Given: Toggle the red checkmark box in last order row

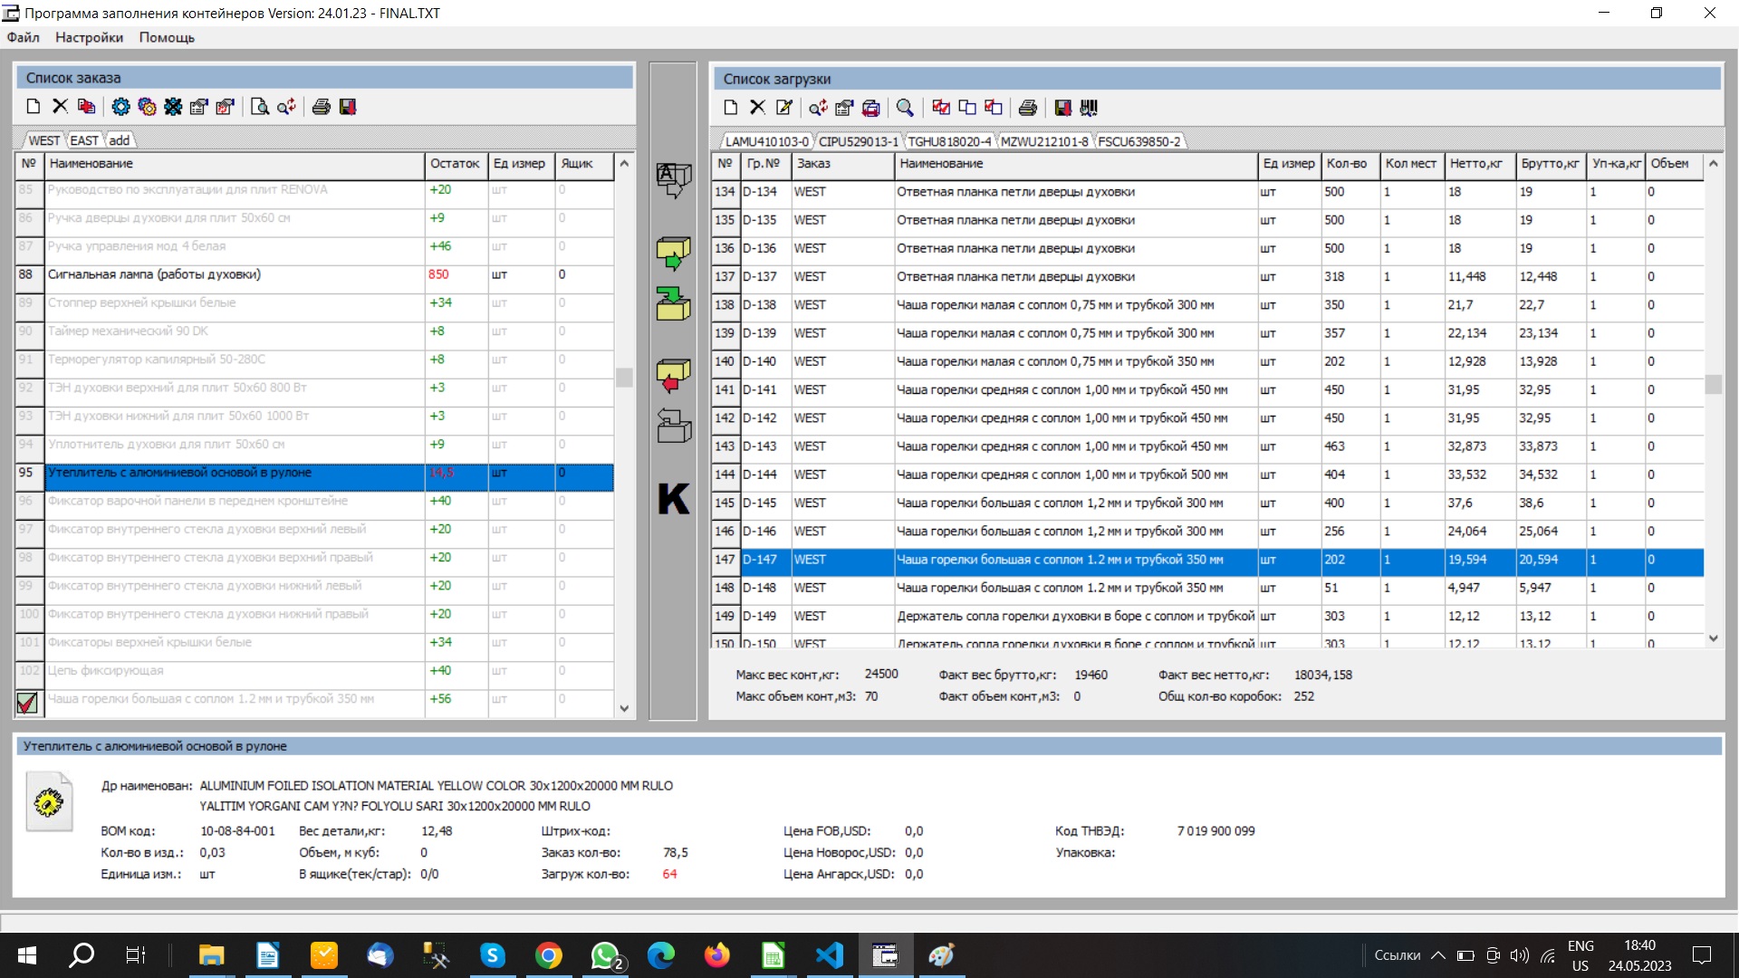Looking at the screenshot, I should click(x=27, y=702).
